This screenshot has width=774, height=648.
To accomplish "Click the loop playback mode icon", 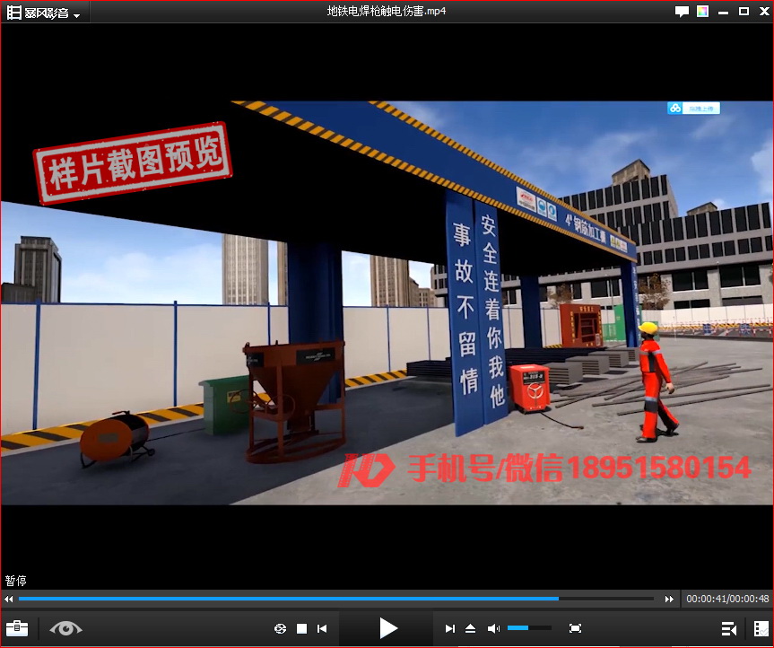I will (280, 628).
